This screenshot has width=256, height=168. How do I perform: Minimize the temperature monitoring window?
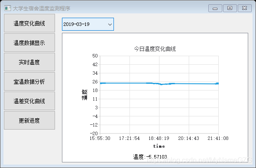[215, 8]
